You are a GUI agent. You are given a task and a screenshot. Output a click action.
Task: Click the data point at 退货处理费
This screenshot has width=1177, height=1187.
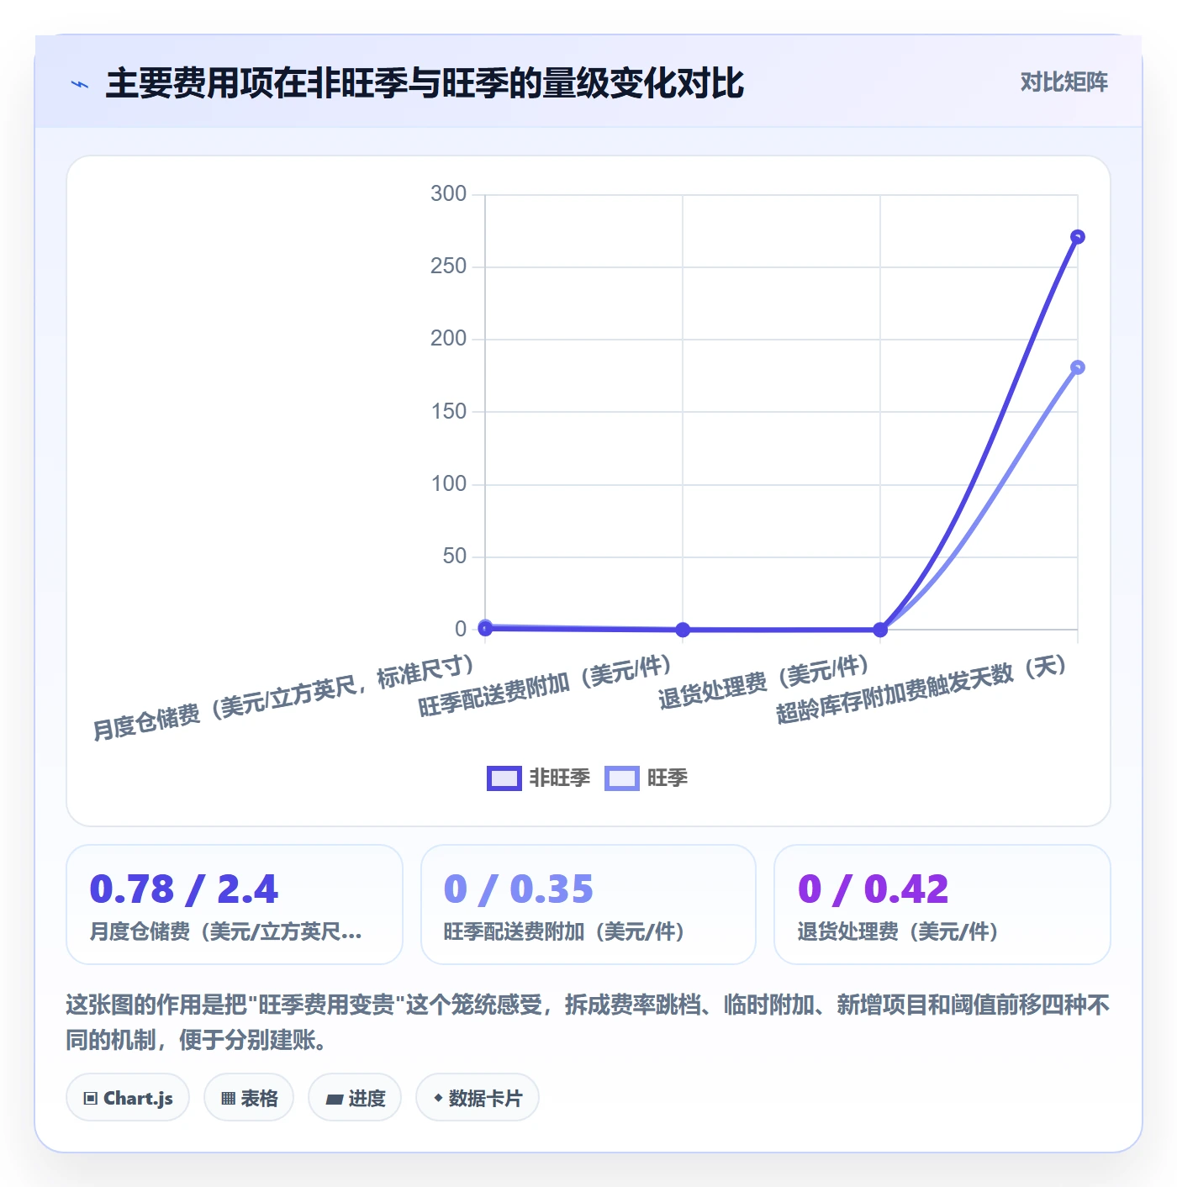(880, 630)
